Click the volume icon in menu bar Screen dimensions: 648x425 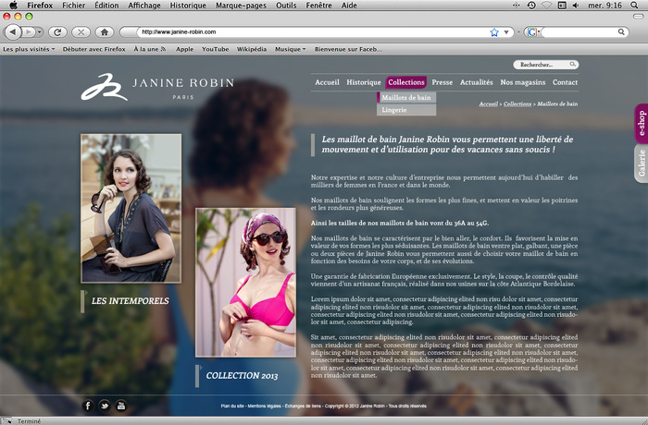pos(576,5)
